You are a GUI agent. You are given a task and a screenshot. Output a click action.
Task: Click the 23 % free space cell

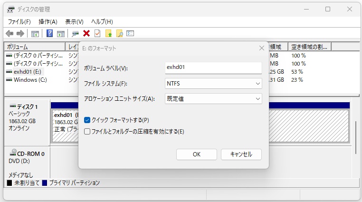coord(297,80)
